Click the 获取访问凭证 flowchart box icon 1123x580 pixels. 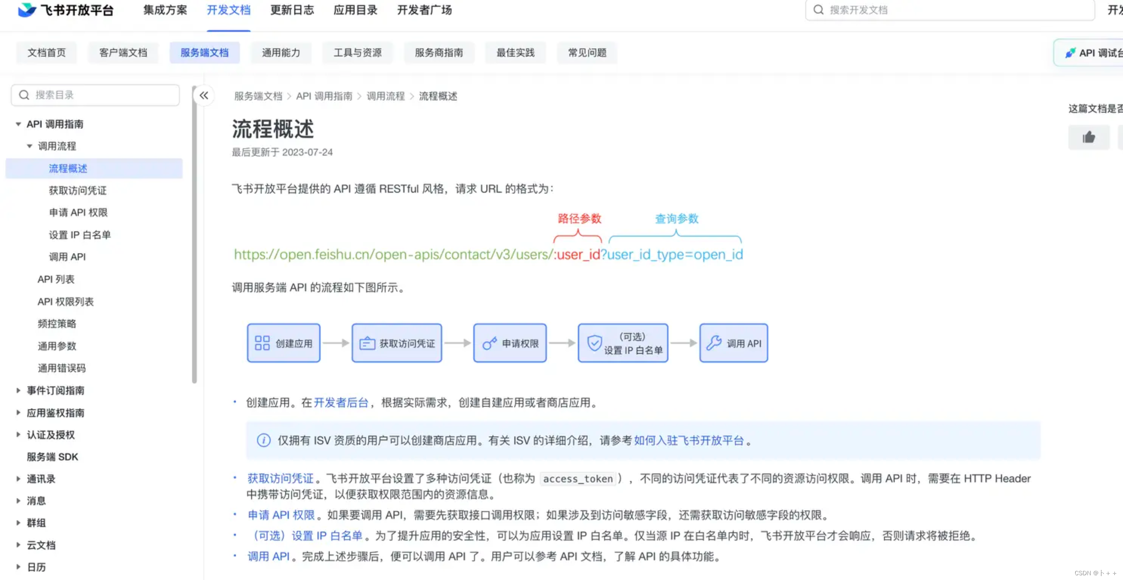click(x=367, y=343)
